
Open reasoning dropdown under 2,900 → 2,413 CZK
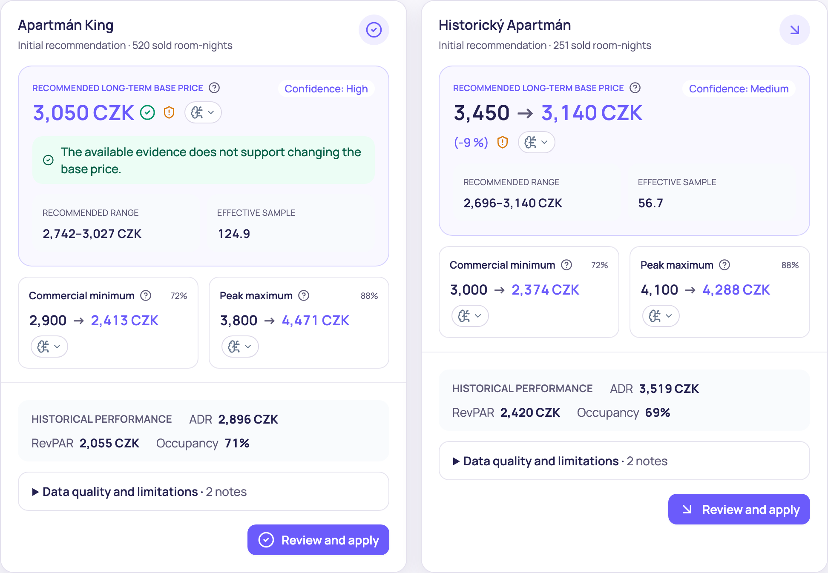(49, 347)
